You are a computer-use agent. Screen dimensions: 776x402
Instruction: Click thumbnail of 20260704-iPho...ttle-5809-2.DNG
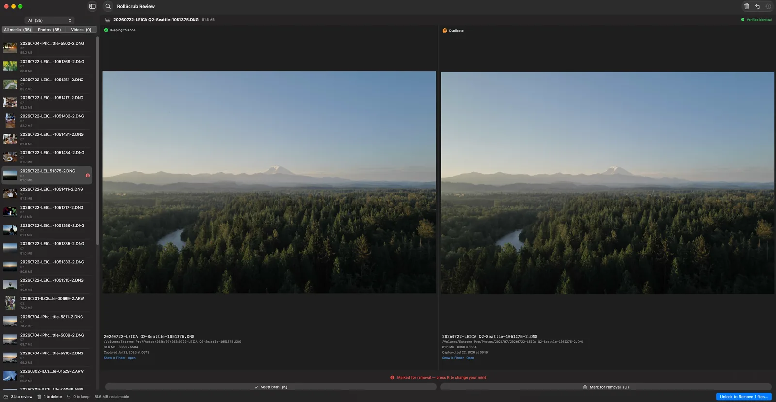[x=10, y=339]
